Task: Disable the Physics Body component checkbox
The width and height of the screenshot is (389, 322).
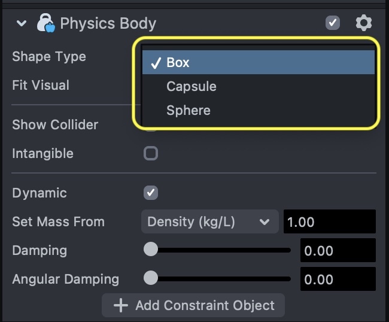Action: coord(333,23)
